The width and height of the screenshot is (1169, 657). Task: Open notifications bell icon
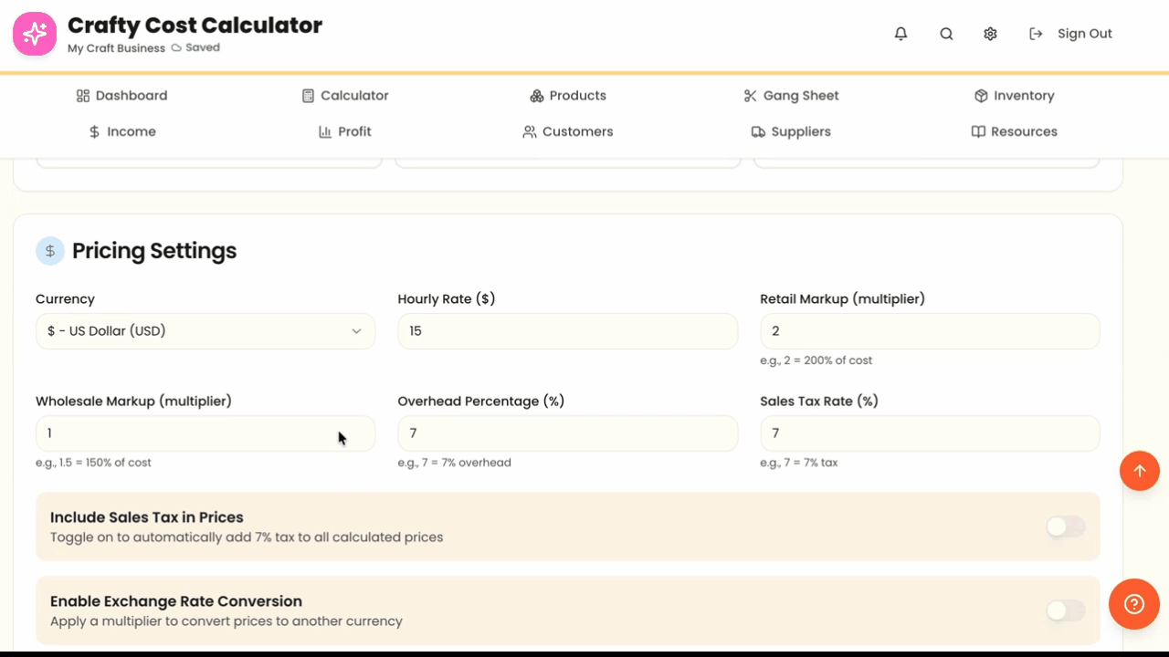(900, 34)
